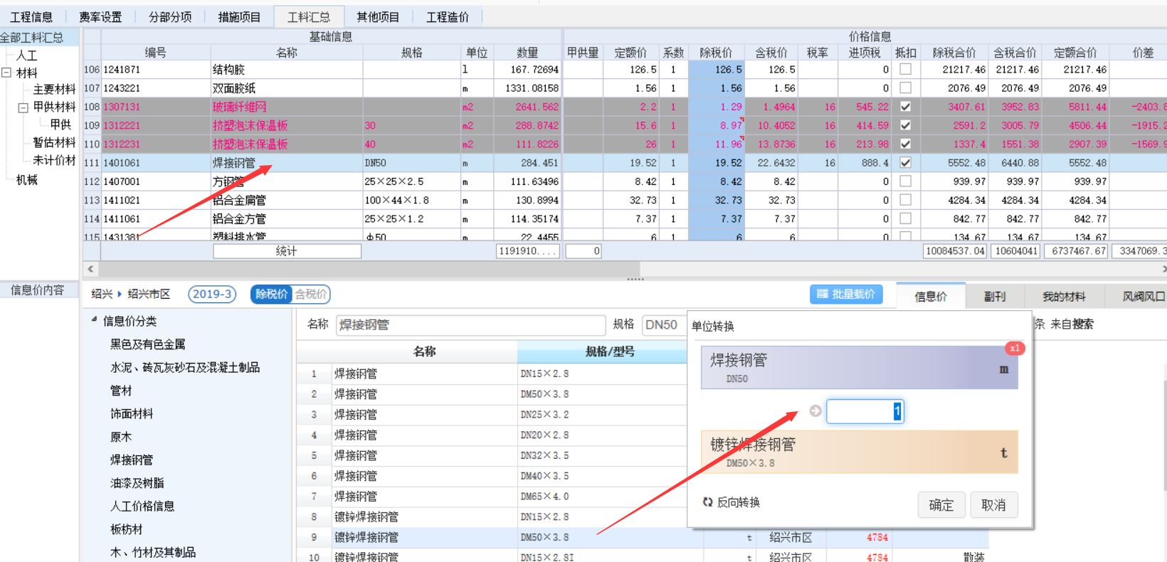Uncheck 抵扣 checkbox in row 109 挤塑泡沫保温板
1167x562 pixels.
[x=905, y=125]
